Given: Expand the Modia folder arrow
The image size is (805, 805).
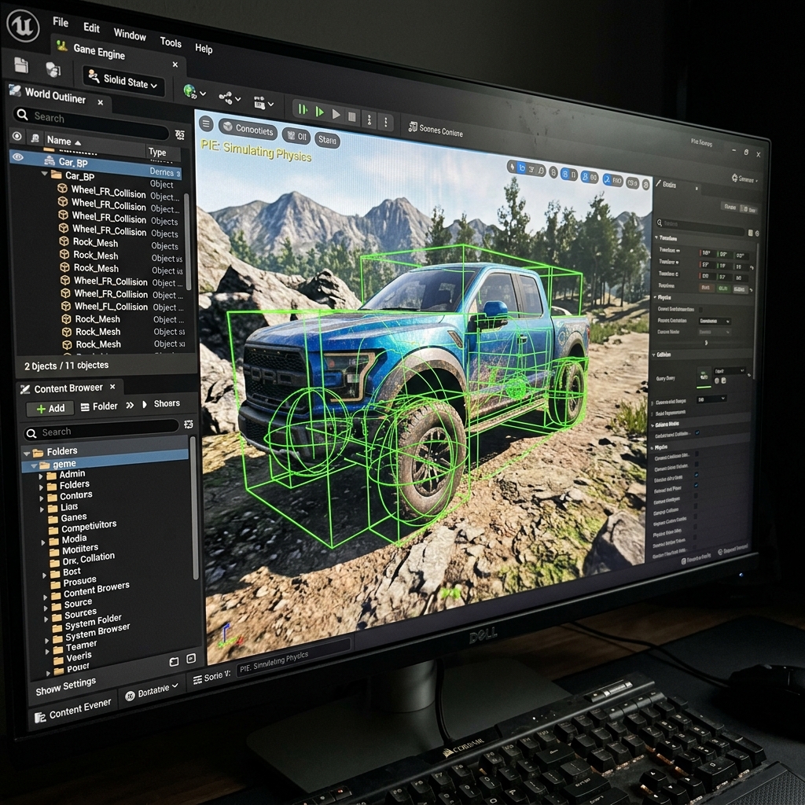Looking at the screenshot, I should point(44,542).
